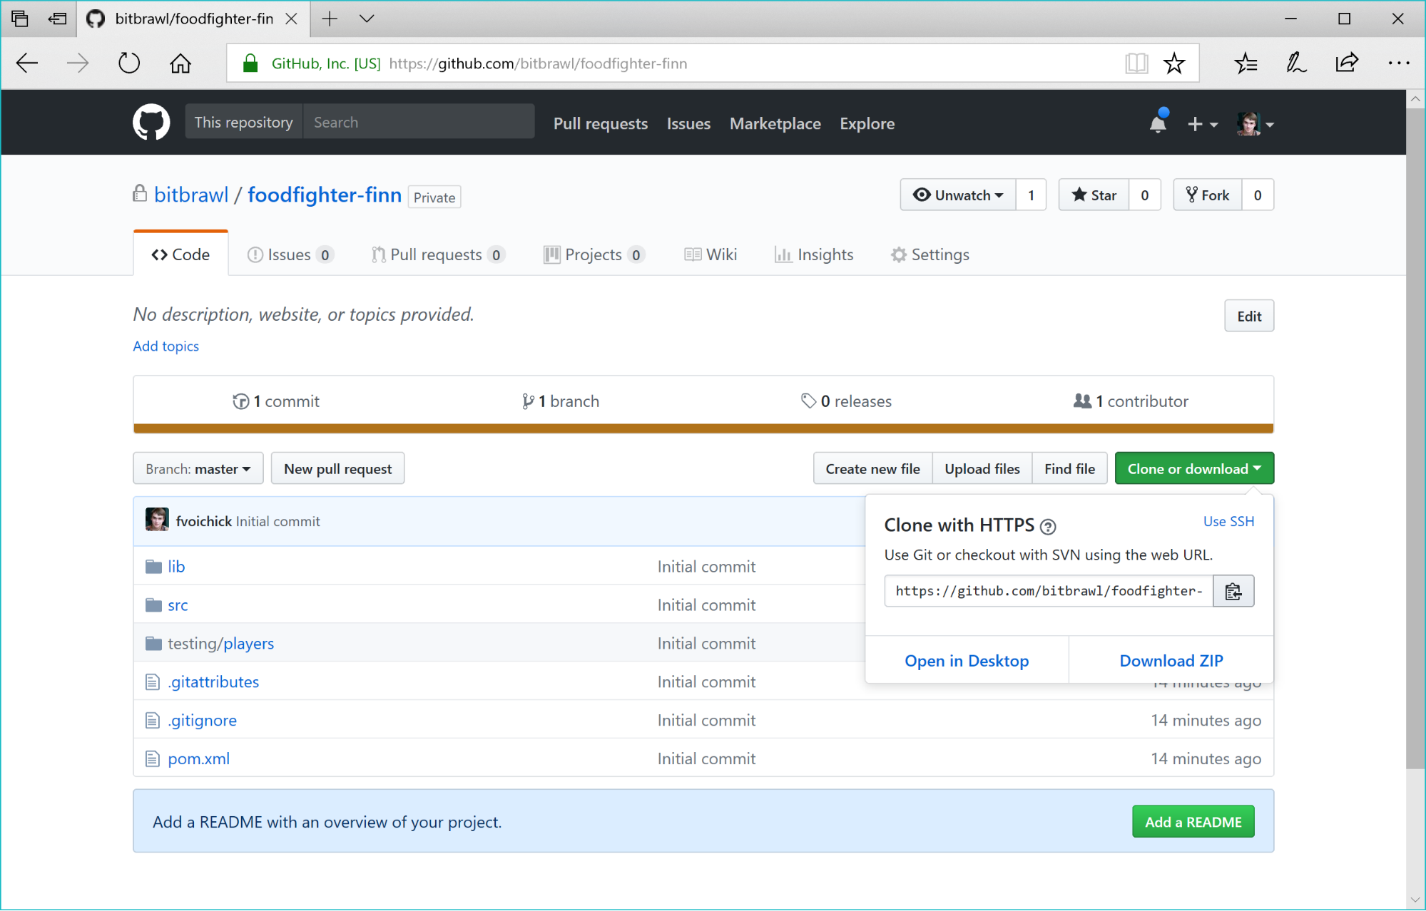
Task: Click the pom.xml file icon
Action: (x=152, y=759)
